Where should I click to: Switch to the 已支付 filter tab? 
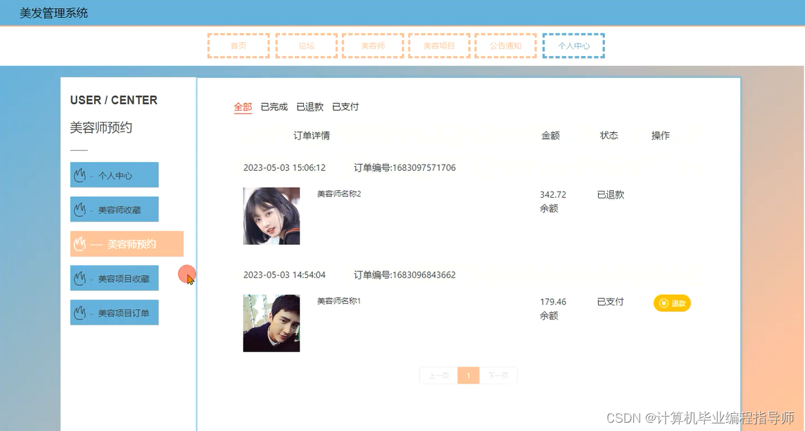tap(345, 107)
